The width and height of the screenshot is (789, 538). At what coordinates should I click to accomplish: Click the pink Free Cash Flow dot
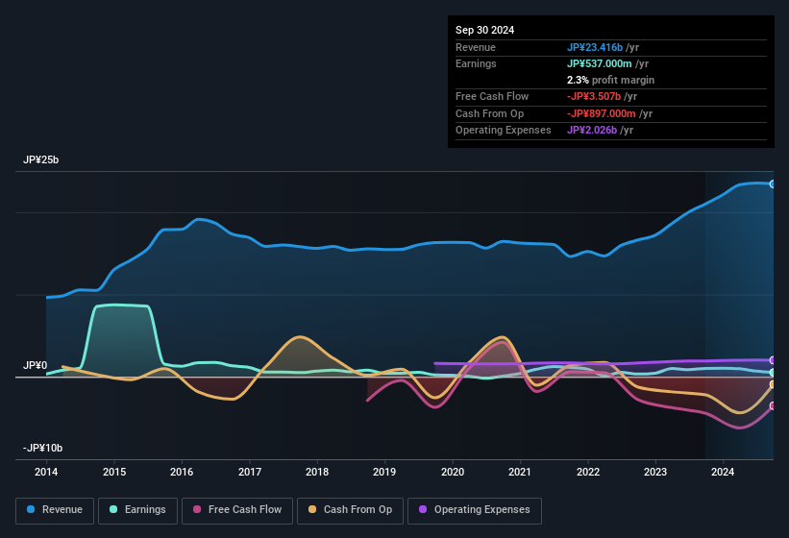pos(197,510)
